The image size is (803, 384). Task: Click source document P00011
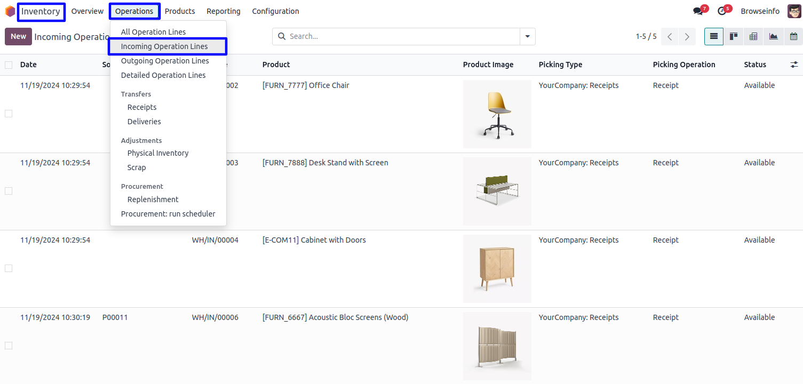click(115, 317)
